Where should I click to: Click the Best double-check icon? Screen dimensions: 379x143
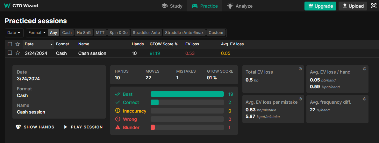pyautogui.click(x=118, y=94)
